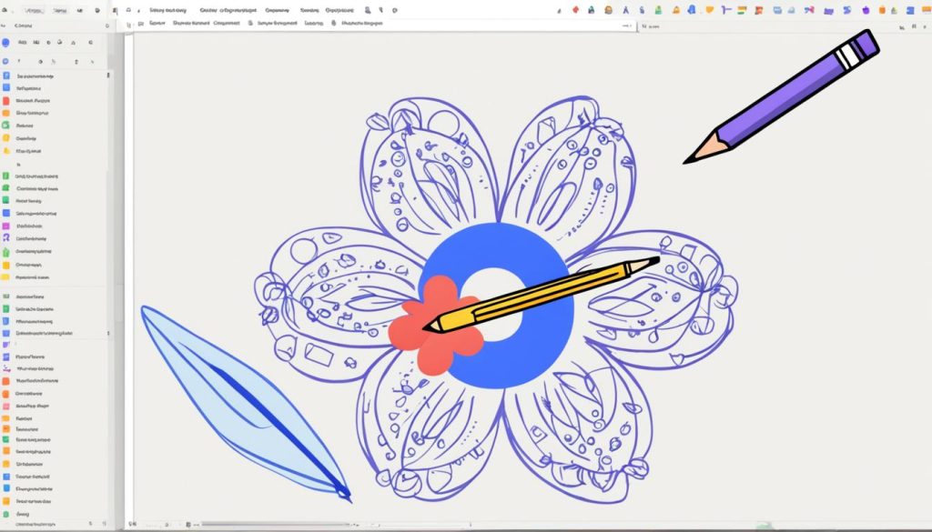Select the purple R-shaped icon in the left sidebar
This screenshot has width=932, height=532.
tap(6, 238)
